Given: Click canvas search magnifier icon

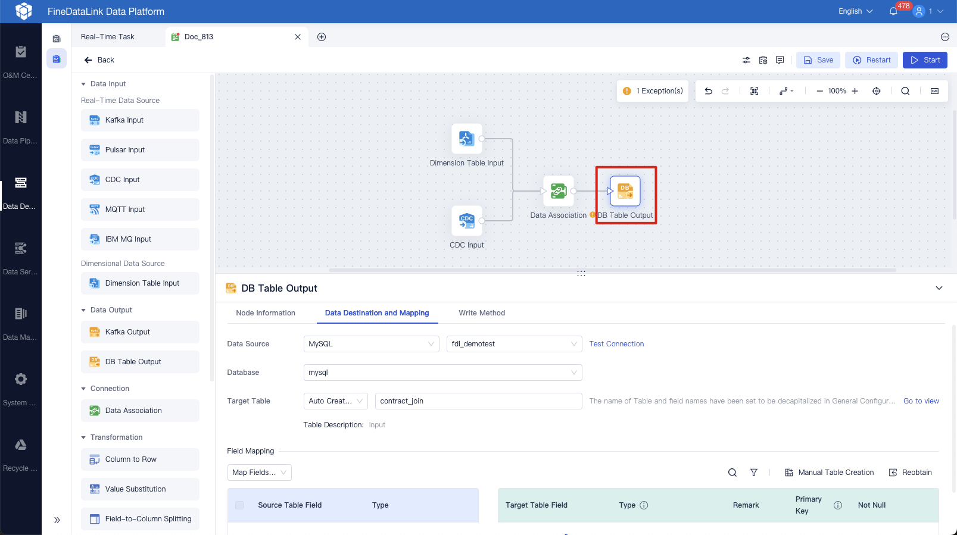Looking at the screenshot, I should (905, 91).
